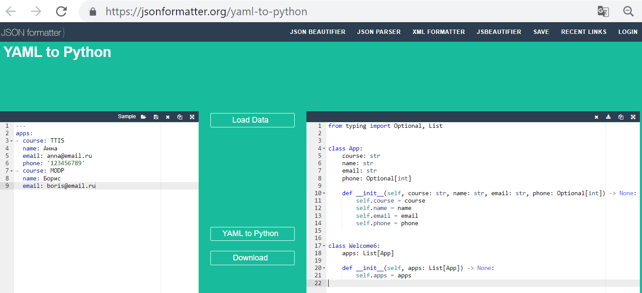Click the 'from typing import' line in output
Viewport: 642px width, 293px height.
(x=386, y=126)
